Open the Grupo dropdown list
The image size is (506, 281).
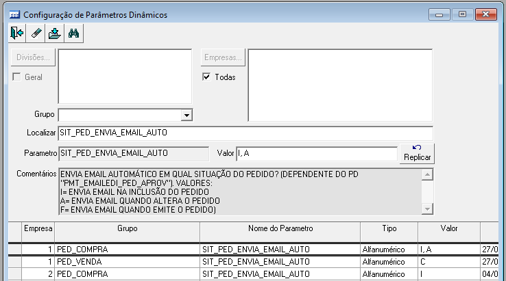point(186,115)
